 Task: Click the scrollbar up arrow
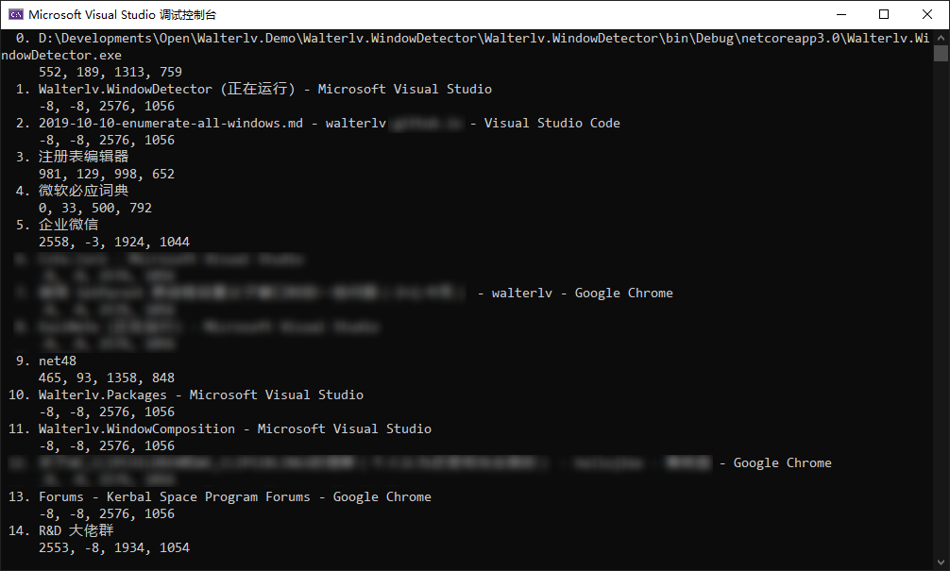click(x=941, y=37)
